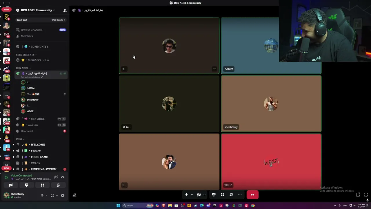Search in Windows taskbar
Screen dimensions: 371x209
[x=138, y=206]
